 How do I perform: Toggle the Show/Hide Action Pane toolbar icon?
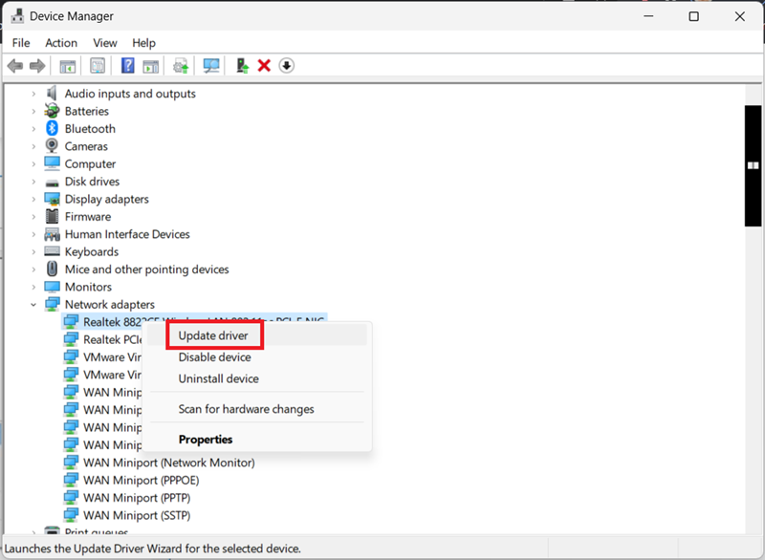click(x=151, y=66)
